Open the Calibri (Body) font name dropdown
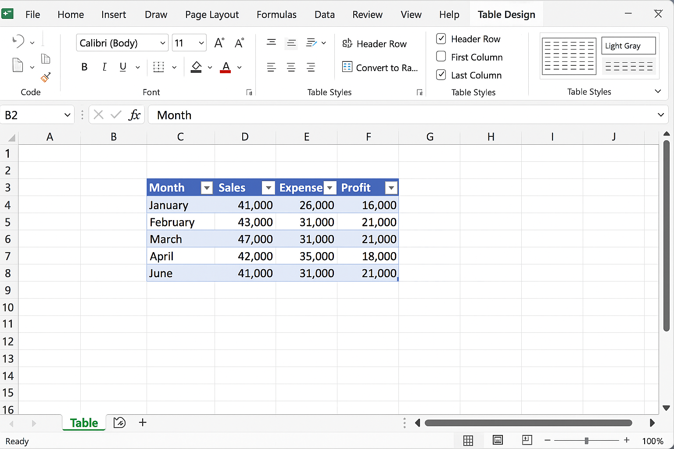The width and height of the screenshot is (674, 449). click(163, 43)
